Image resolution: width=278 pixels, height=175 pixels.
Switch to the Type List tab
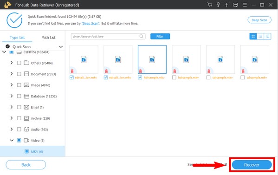[x=17, y=38]
